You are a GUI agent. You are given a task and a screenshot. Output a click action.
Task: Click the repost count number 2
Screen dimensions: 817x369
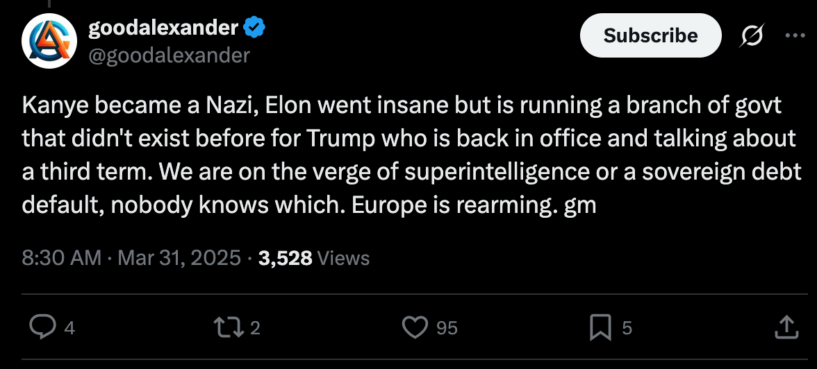tap(255, 328)
